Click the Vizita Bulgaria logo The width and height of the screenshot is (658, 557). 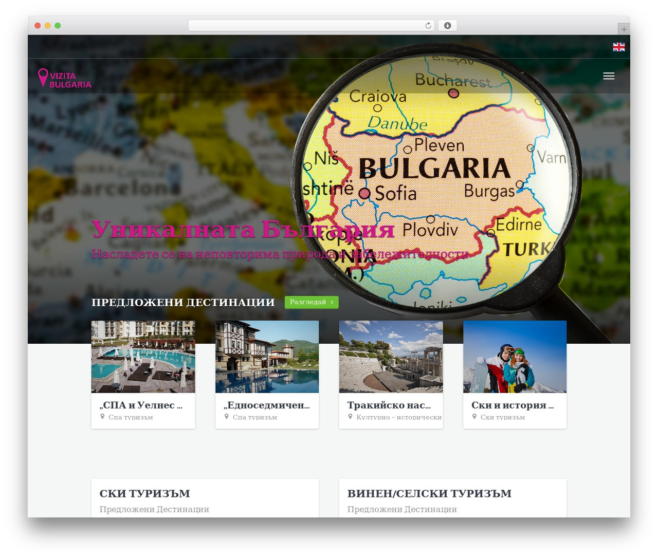tap(65, 78)
